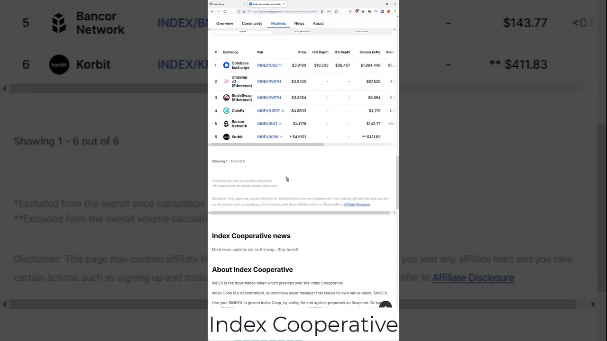Open the About tab
The width and height of the screenshot is (607, 341).
(318, 23)
